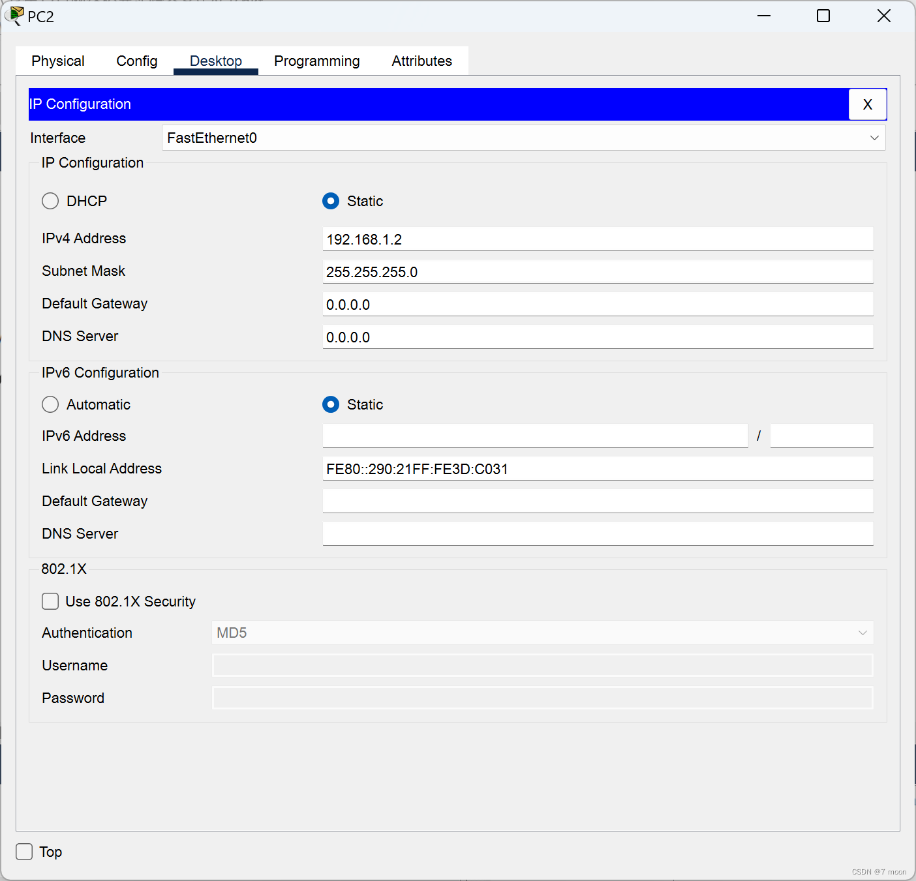Viewport: 916px width, 881px height.
Task: Toggle the Top checkbox
Action: click(x=24, y=852)
